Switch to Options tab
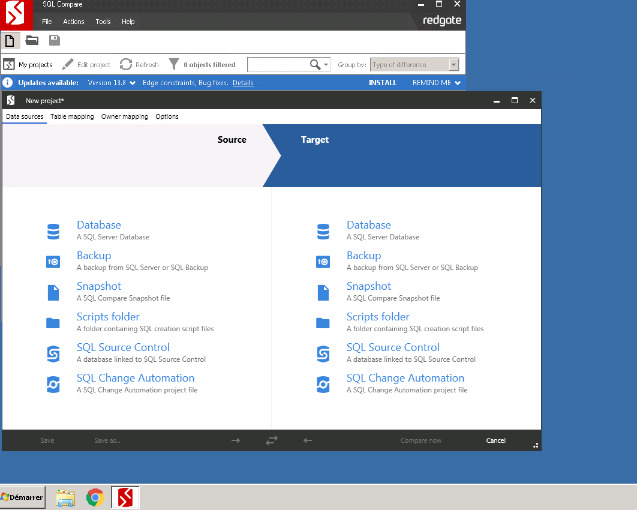637x510 pixels. click(x=167, y=116)
